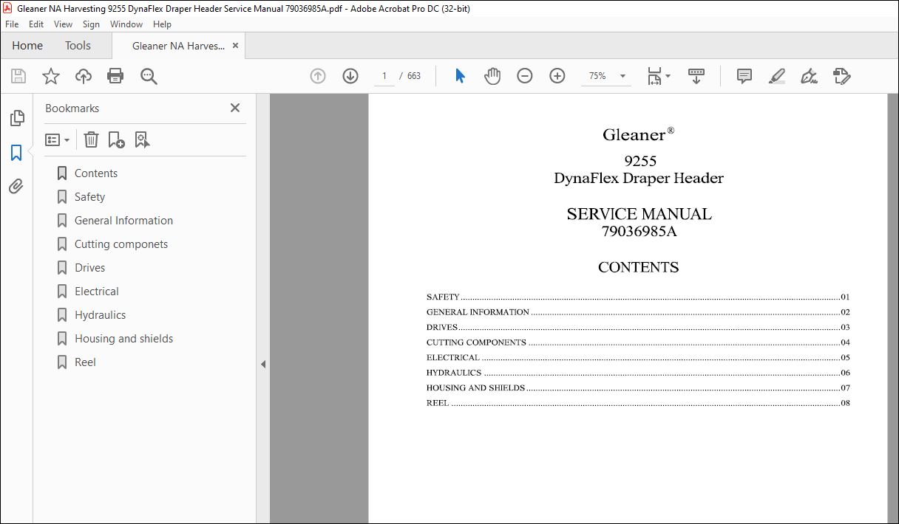Screen dimensions: 899x524
Task: Open the Reel bookmark
Action: coord(85,362)
